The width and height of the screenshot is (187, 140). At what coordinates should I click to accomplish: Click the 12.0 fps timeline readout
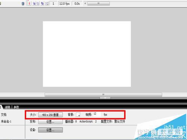pos(64,4)
